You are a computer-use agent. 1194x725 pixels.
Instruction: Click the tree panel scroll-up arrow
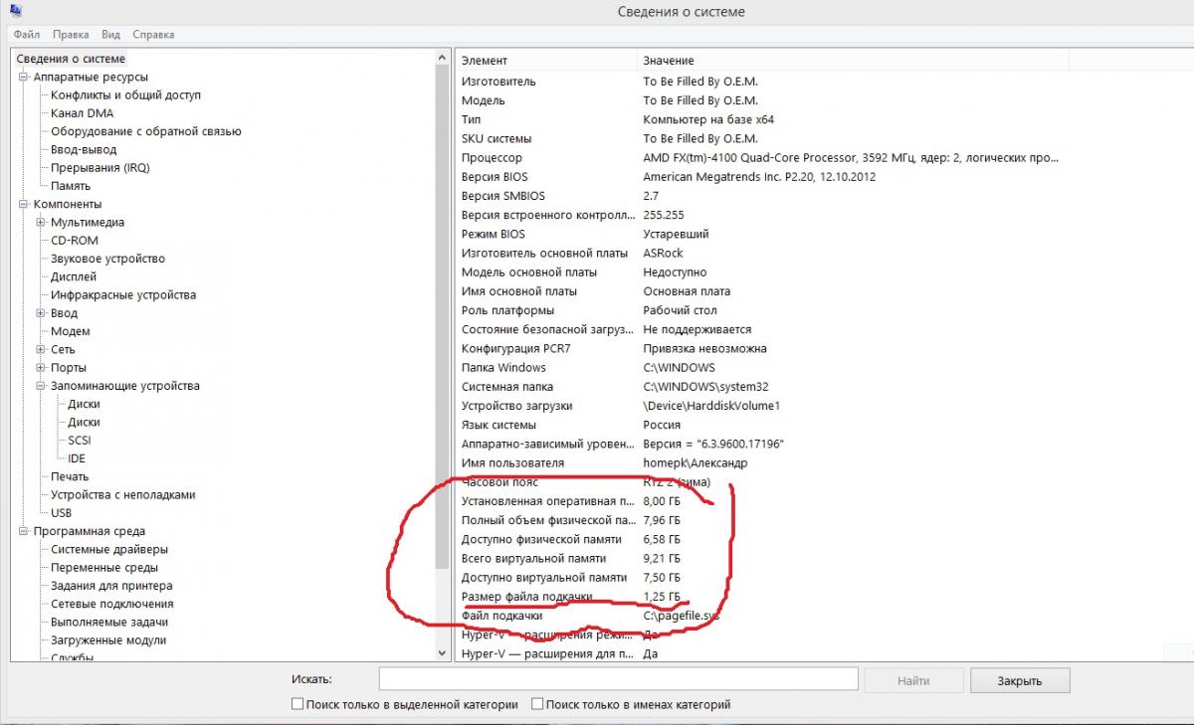pyautogui.click(x=443, y=59)
